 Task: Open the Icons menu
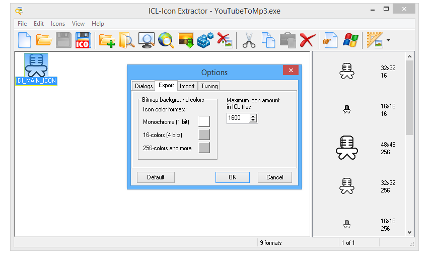58,24
